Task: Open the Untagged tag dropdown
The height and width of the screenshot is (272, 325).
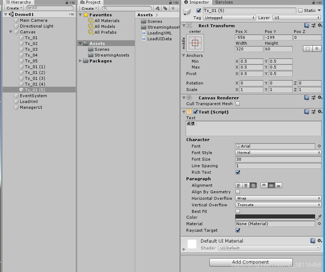Action: pos(229,17)
